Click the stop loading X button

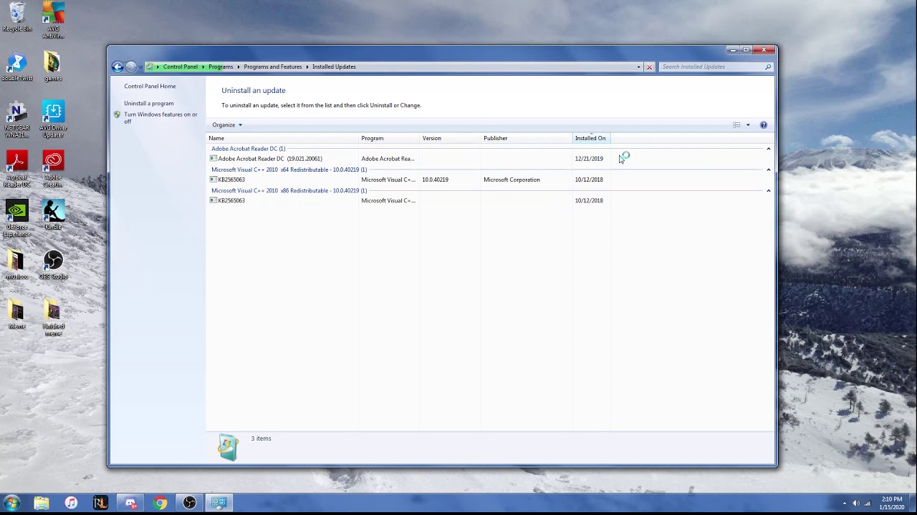point(649,67)
